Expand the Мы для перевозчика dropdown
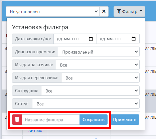 click(100, 78)
